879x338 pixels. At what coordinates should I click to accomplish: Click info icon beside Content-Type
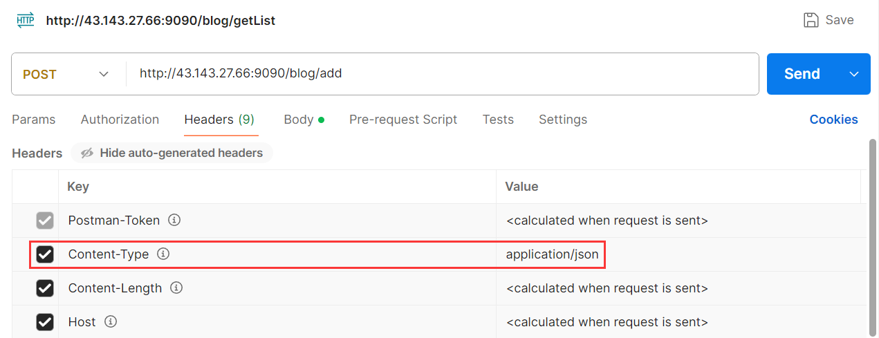pyautogui.click(x=163, y=254)
